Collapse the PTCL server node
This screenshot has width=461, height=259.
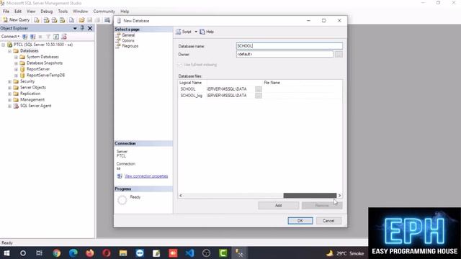[3, 45]
